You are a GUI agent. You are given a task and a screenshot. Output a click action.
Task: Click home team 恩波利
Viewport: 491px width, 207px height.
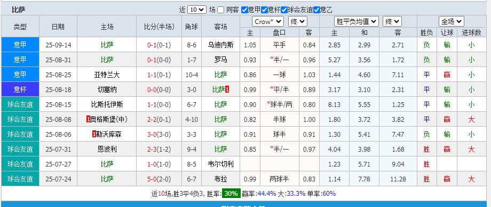107,149
